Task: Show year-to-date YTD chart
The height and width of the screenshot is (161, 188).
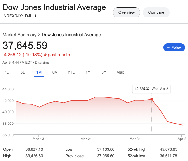Action: [71, 72]
